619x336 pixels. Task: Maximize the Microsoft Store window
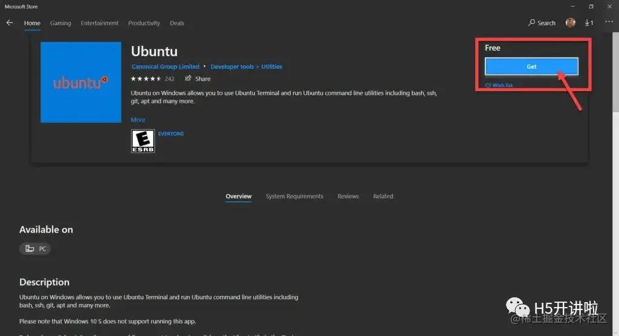591,6
